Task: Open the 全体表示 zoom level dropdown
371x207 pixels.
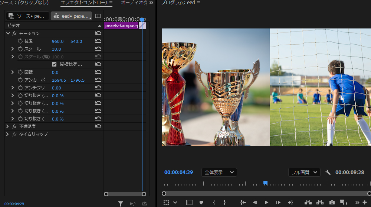Action: point(219,172)
